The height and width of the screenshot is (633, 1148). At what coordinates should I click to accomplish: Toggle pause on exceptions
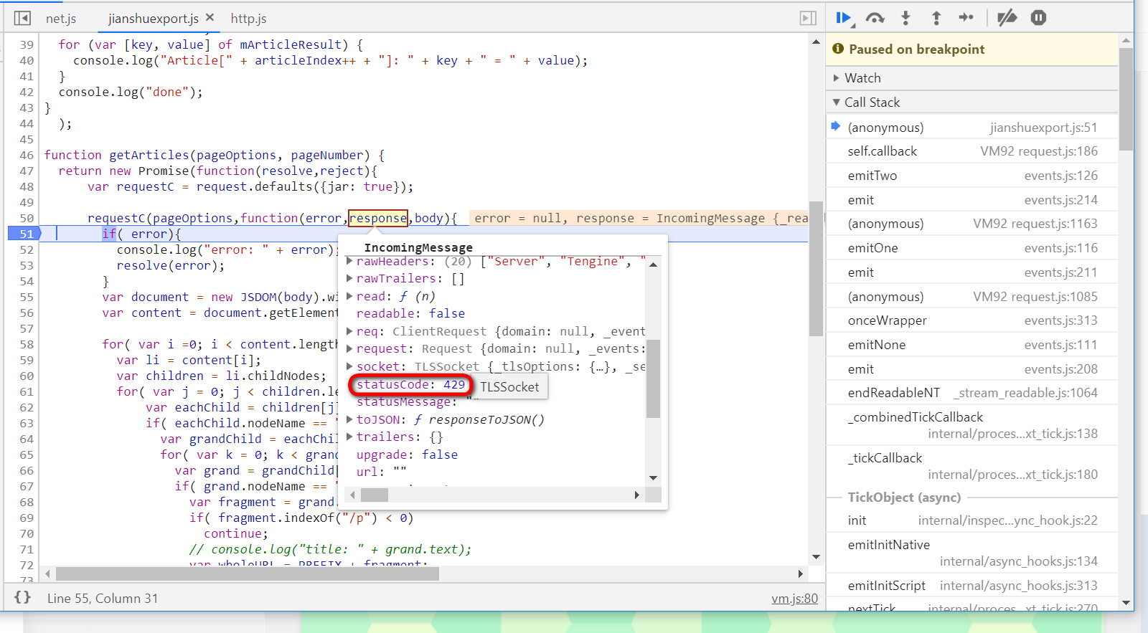[x=1038, y=18]
